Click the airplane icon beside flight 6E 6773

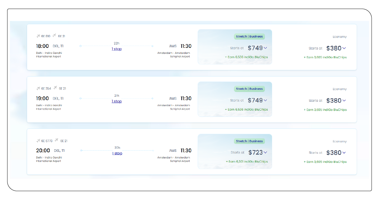[x=38, y=140]
